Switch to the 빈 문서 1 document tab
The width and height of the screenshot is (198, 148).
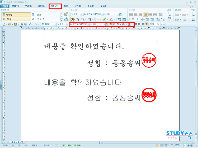15,142
